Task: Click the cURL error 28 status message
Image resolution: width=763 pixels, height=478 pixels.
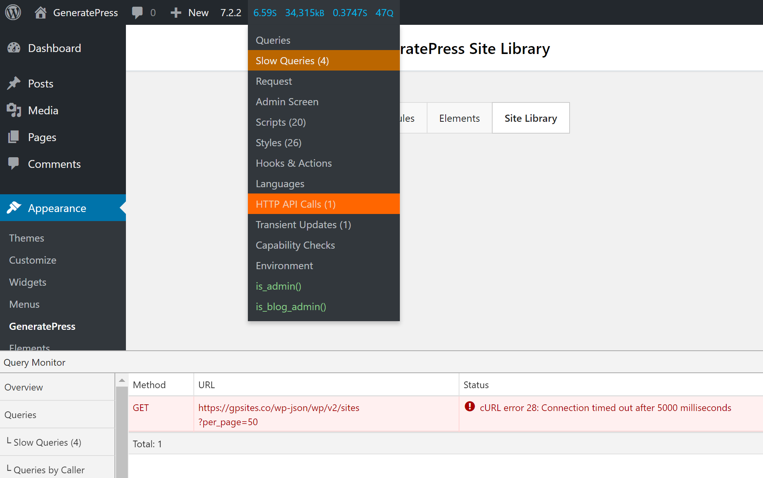Action: point(606,407)
